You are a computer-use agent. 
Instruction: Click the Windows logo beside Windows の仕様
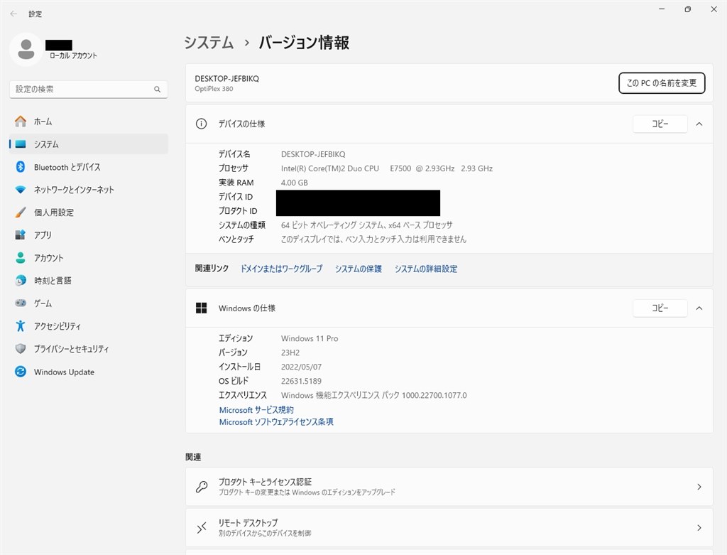point(201,308)
